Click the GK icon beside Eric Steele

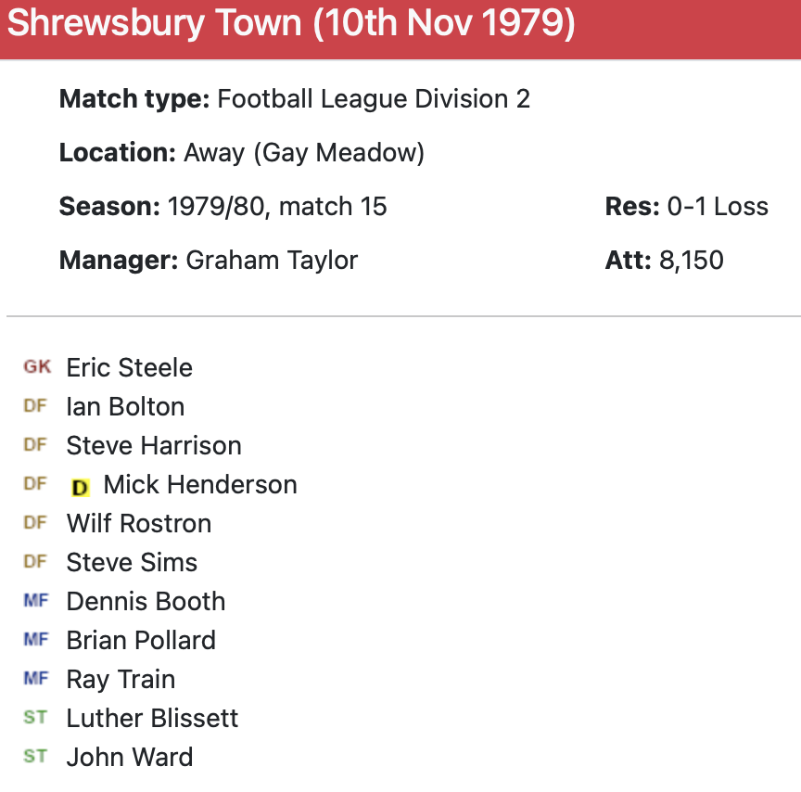point(37,367)
